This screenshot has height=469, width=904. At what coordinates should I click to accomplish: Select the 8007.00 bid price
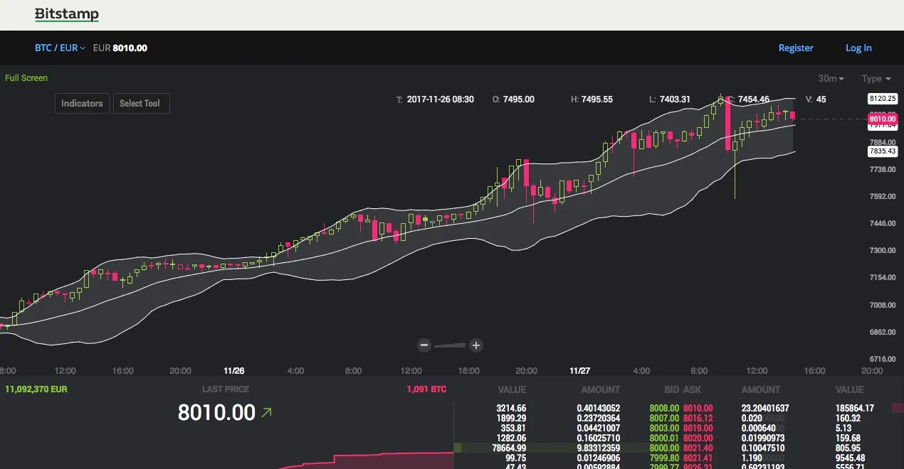663,419
